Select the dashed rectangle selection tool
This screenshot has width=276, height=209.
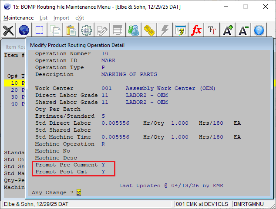(x=40, y=30)
